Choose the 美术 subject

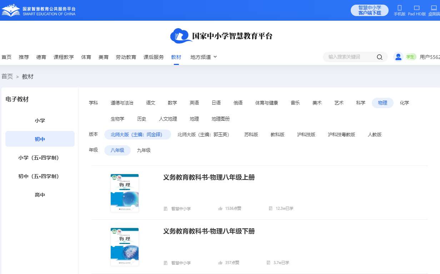317,103
